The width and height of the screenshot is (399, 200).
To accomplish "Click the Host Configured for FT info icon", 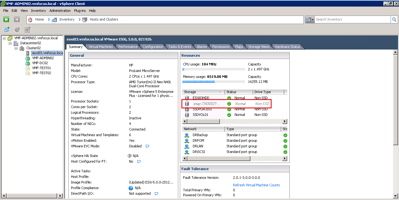I will tap(139, 161).
